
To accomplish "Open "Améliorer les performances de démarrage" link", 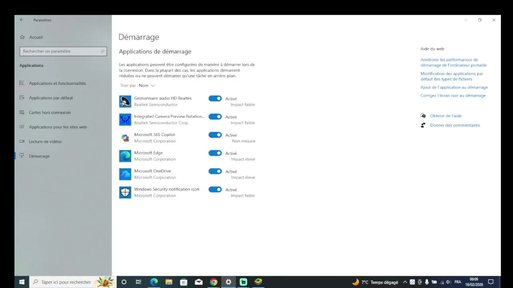I will 454,62.
